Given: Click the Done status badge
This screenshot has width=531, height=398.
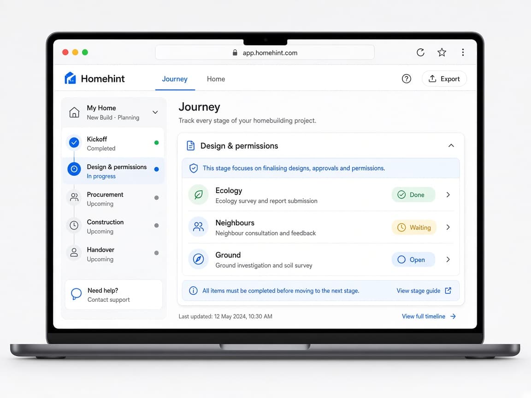Looking at the screenshot, I should tap(413, 194).
